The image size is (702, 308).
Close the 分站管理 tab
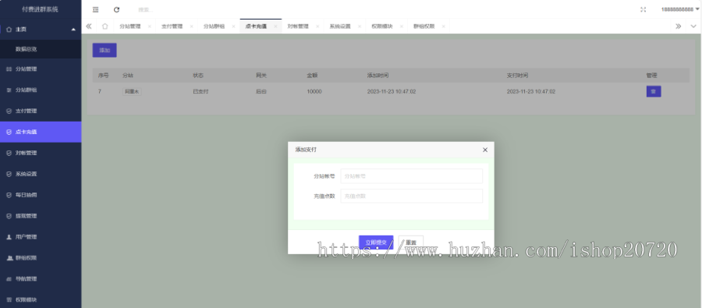point(150,27)
